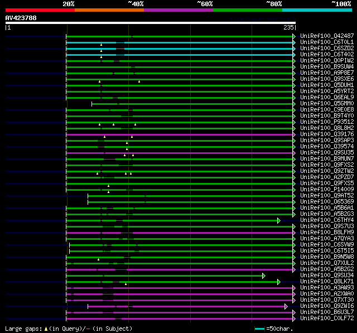Click the AV423788 query name
Screen dimensions: 357x333
pyautogui.click(x=21, y=18)
